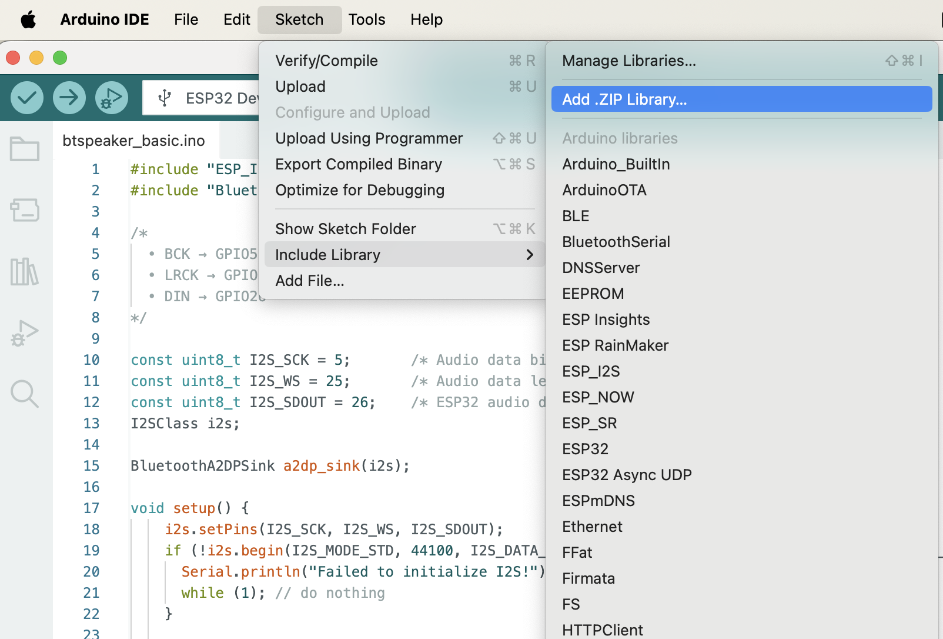Click line number 17 in gutter

[x=92, y=508]
